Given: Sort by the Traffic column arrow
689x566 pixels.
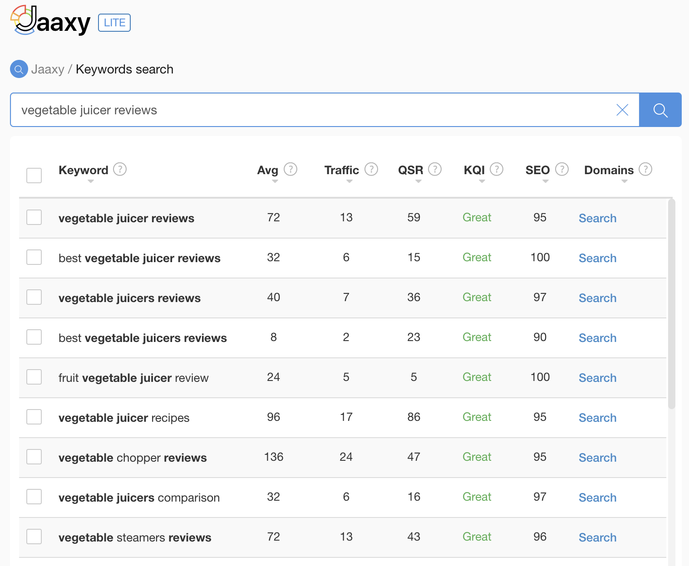Looking at the screenshot, I should pyautogui.click(x=349, y=181).
